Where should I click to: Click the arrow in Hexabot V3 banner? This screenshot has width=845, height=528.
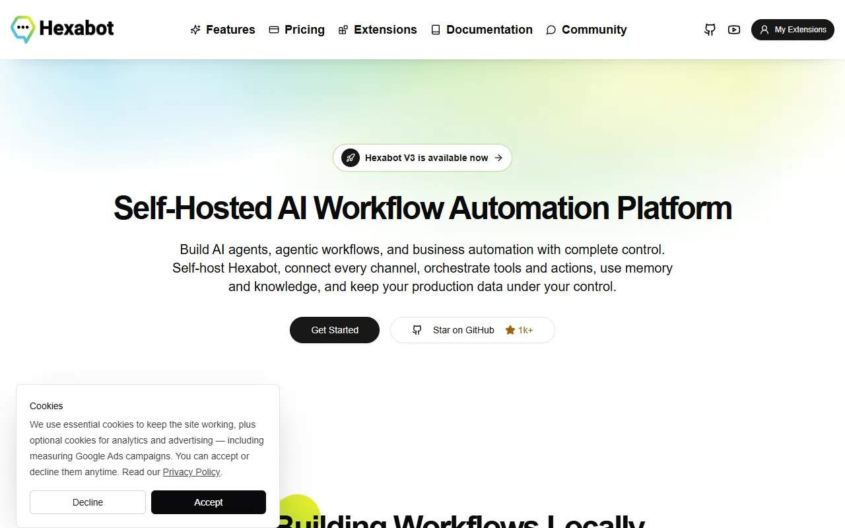[x=498, y=158]
